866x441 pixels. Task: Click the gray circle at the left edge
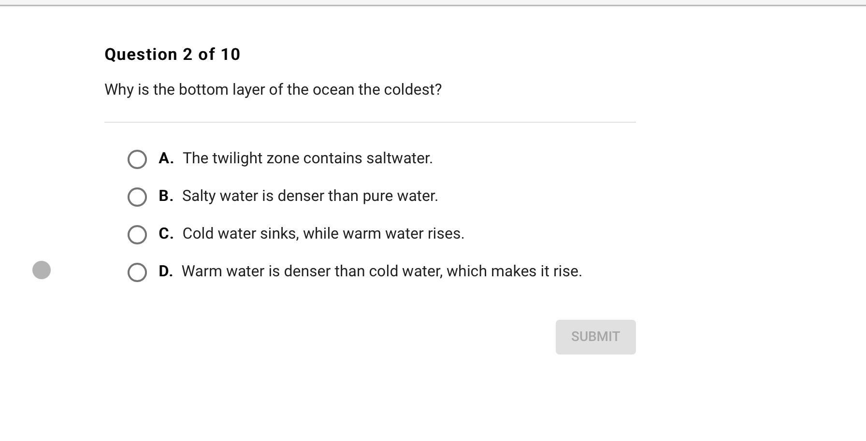pos(42,270)
